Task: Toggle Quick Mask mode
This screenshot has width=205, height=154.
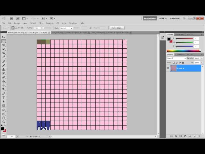Action: 4,135
